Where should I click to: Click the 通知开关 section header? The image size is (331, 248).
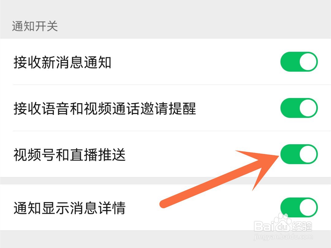pos(35,26)
